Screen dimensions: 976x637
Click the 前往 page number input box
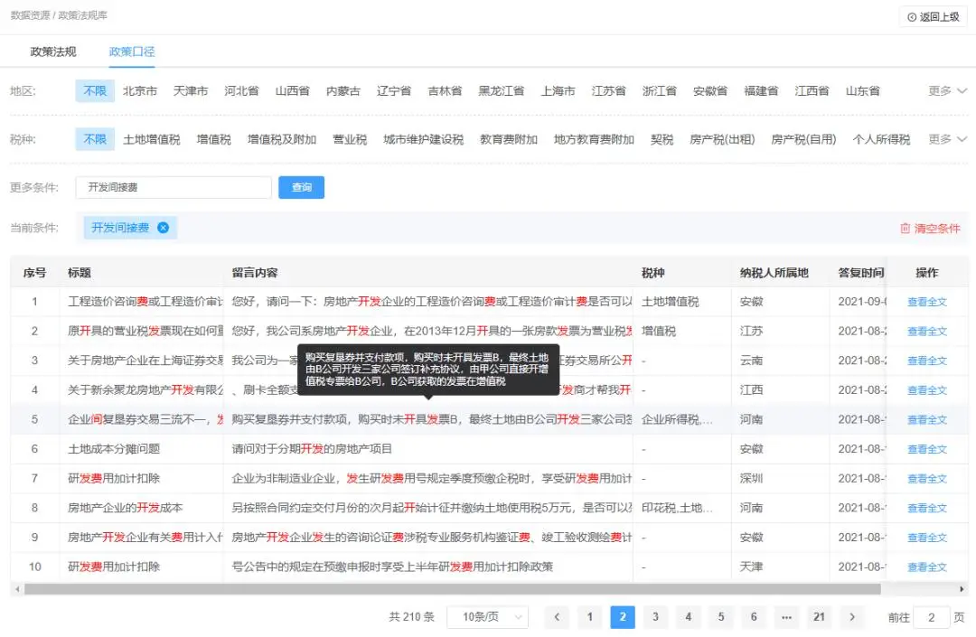point(931,617)
